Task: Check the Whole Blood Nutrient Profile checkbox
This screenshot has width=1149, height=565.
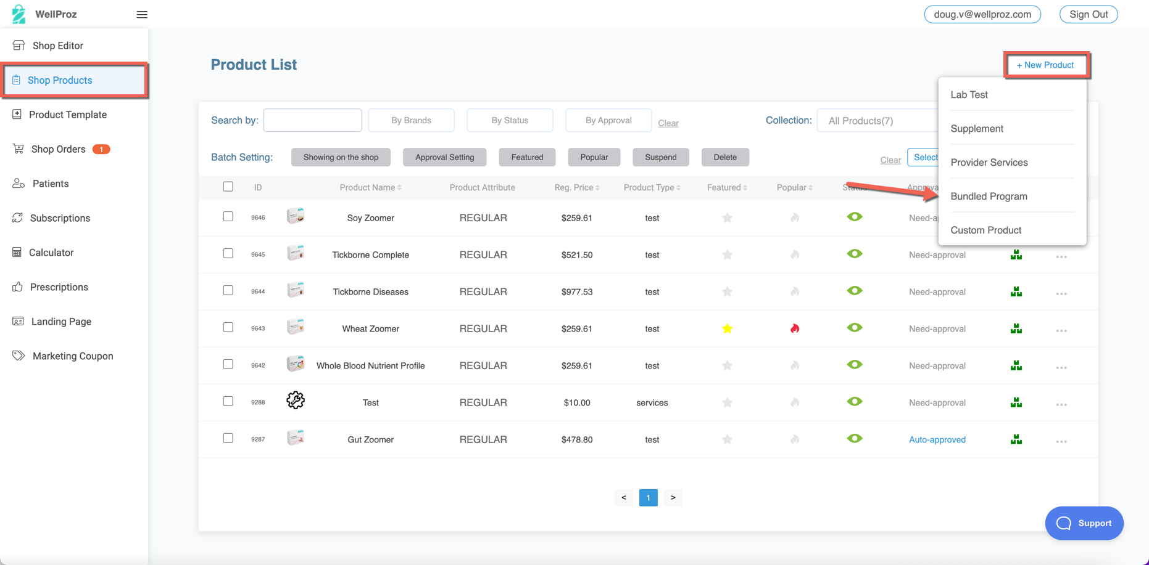Action: click(228, 364)
